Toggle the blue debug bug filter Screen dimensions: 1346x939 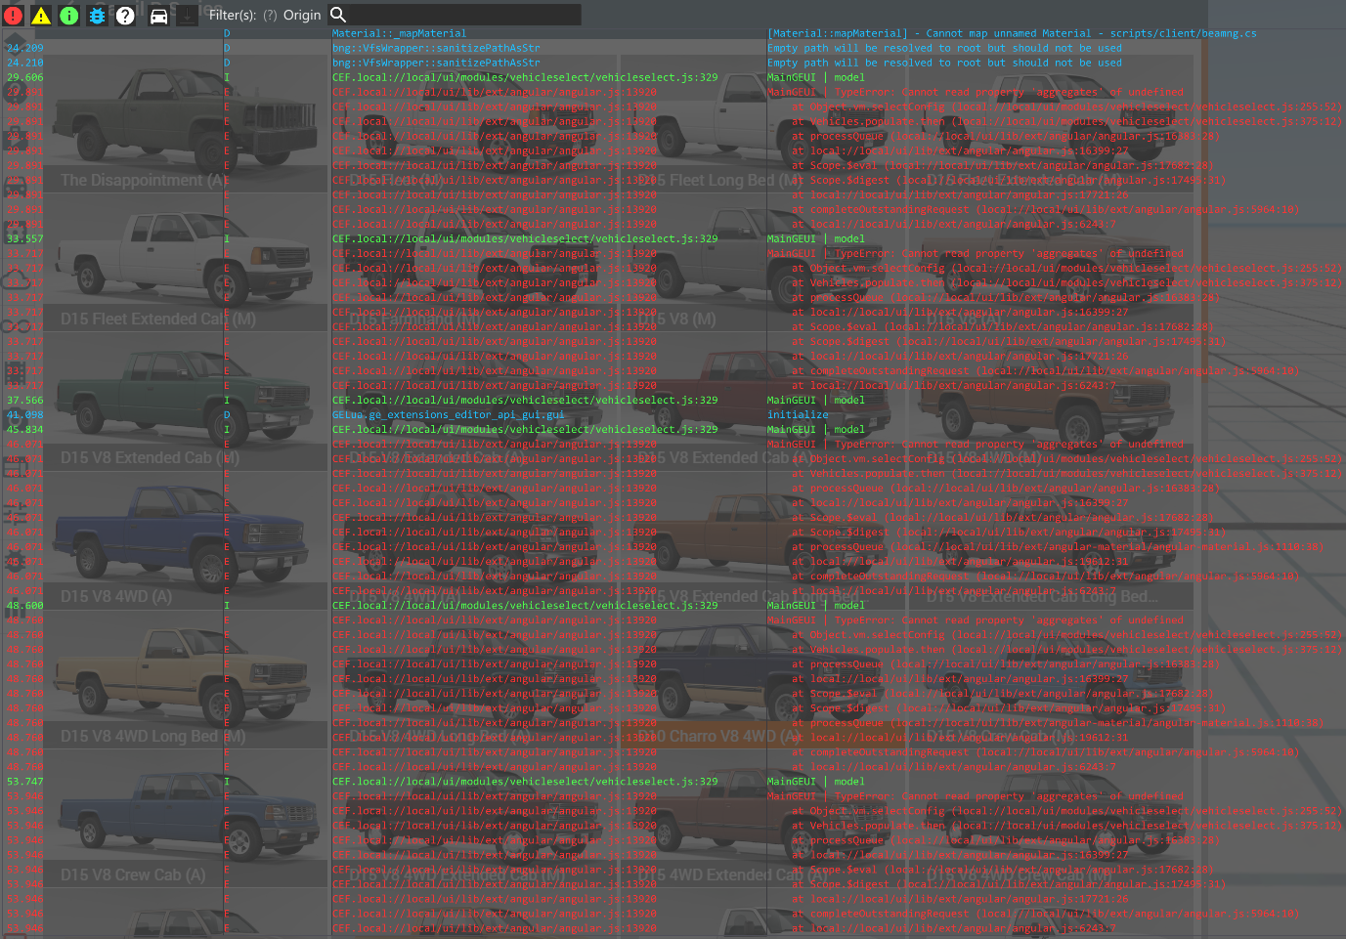point(97,16)
